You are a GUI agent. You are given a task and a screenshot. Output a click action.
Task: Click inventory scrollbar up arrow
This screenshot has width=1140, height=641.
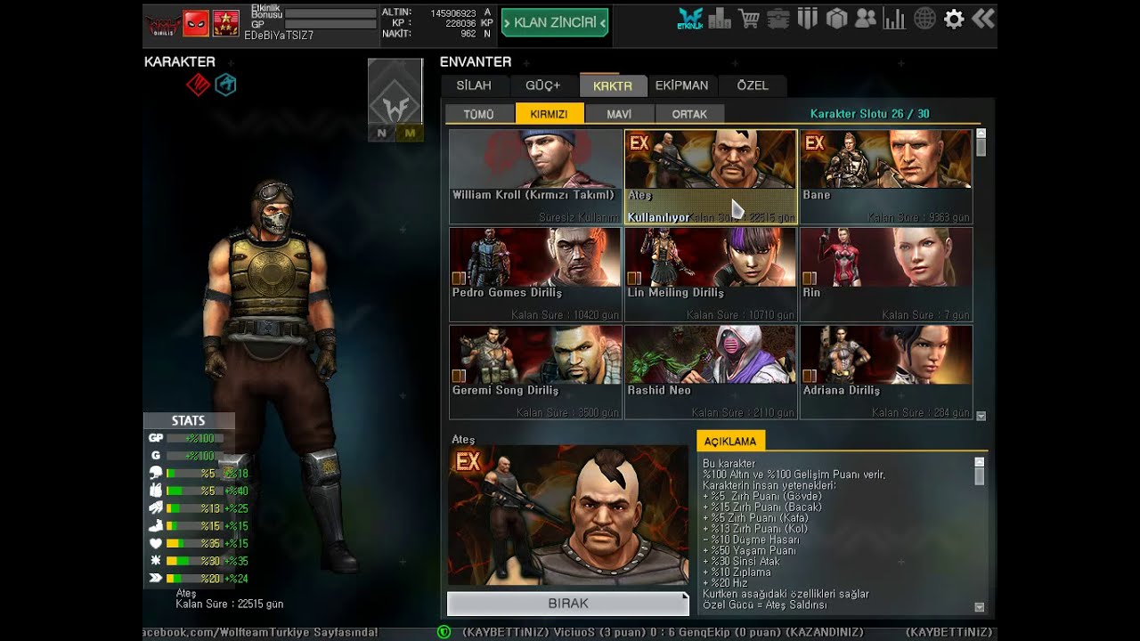click(981, 134)
